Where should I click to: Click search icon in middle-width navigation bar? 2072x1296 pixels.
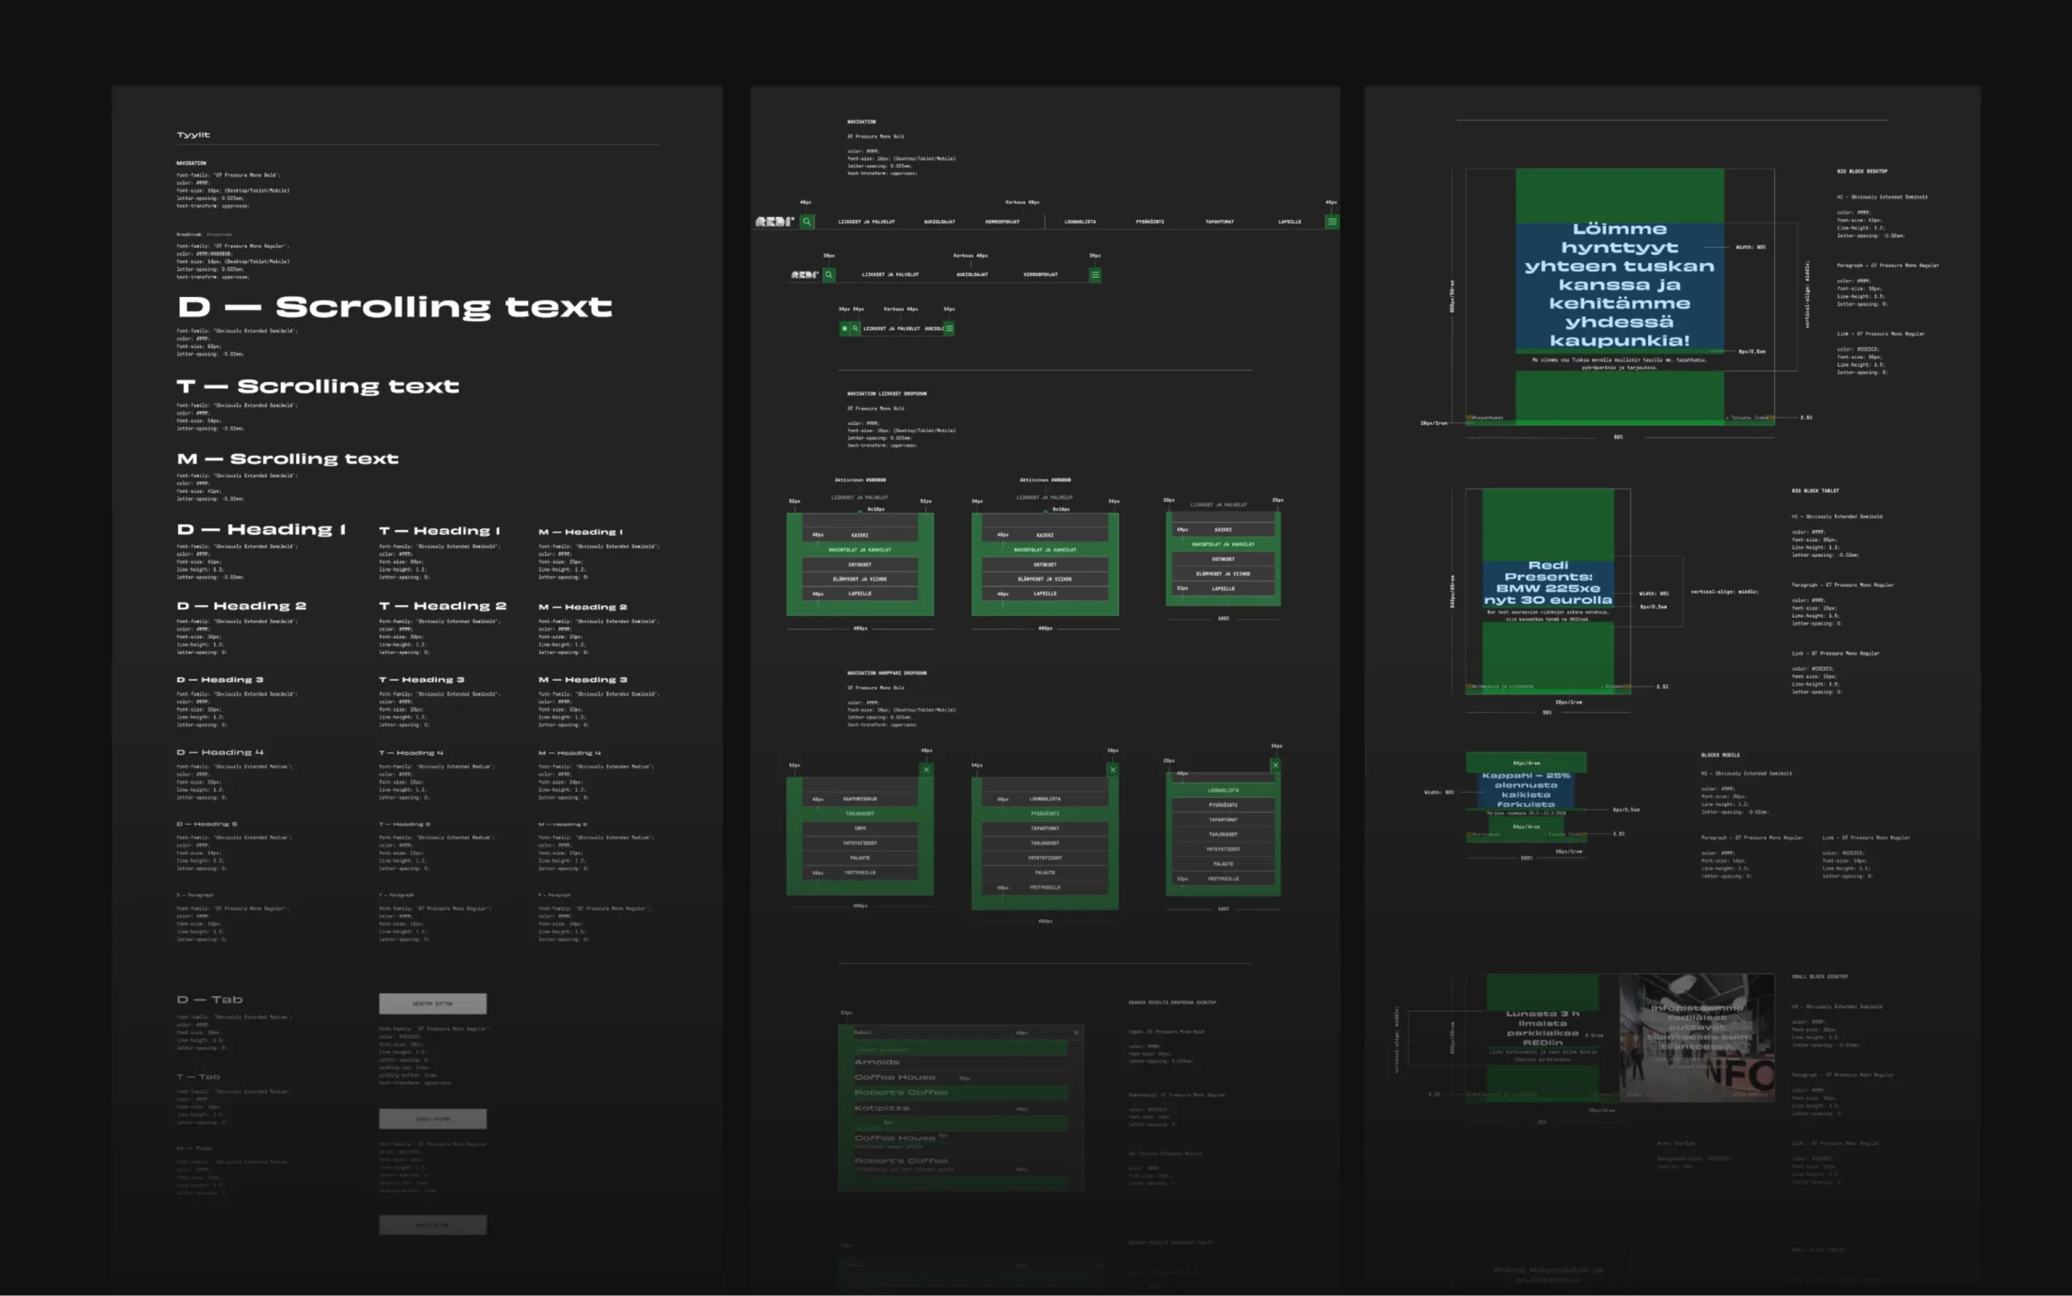pyautogui.click(x=829, y=274)
